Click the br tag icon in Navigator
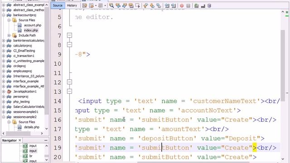Viewport: 290px width, 163px height. pos(25,156)
